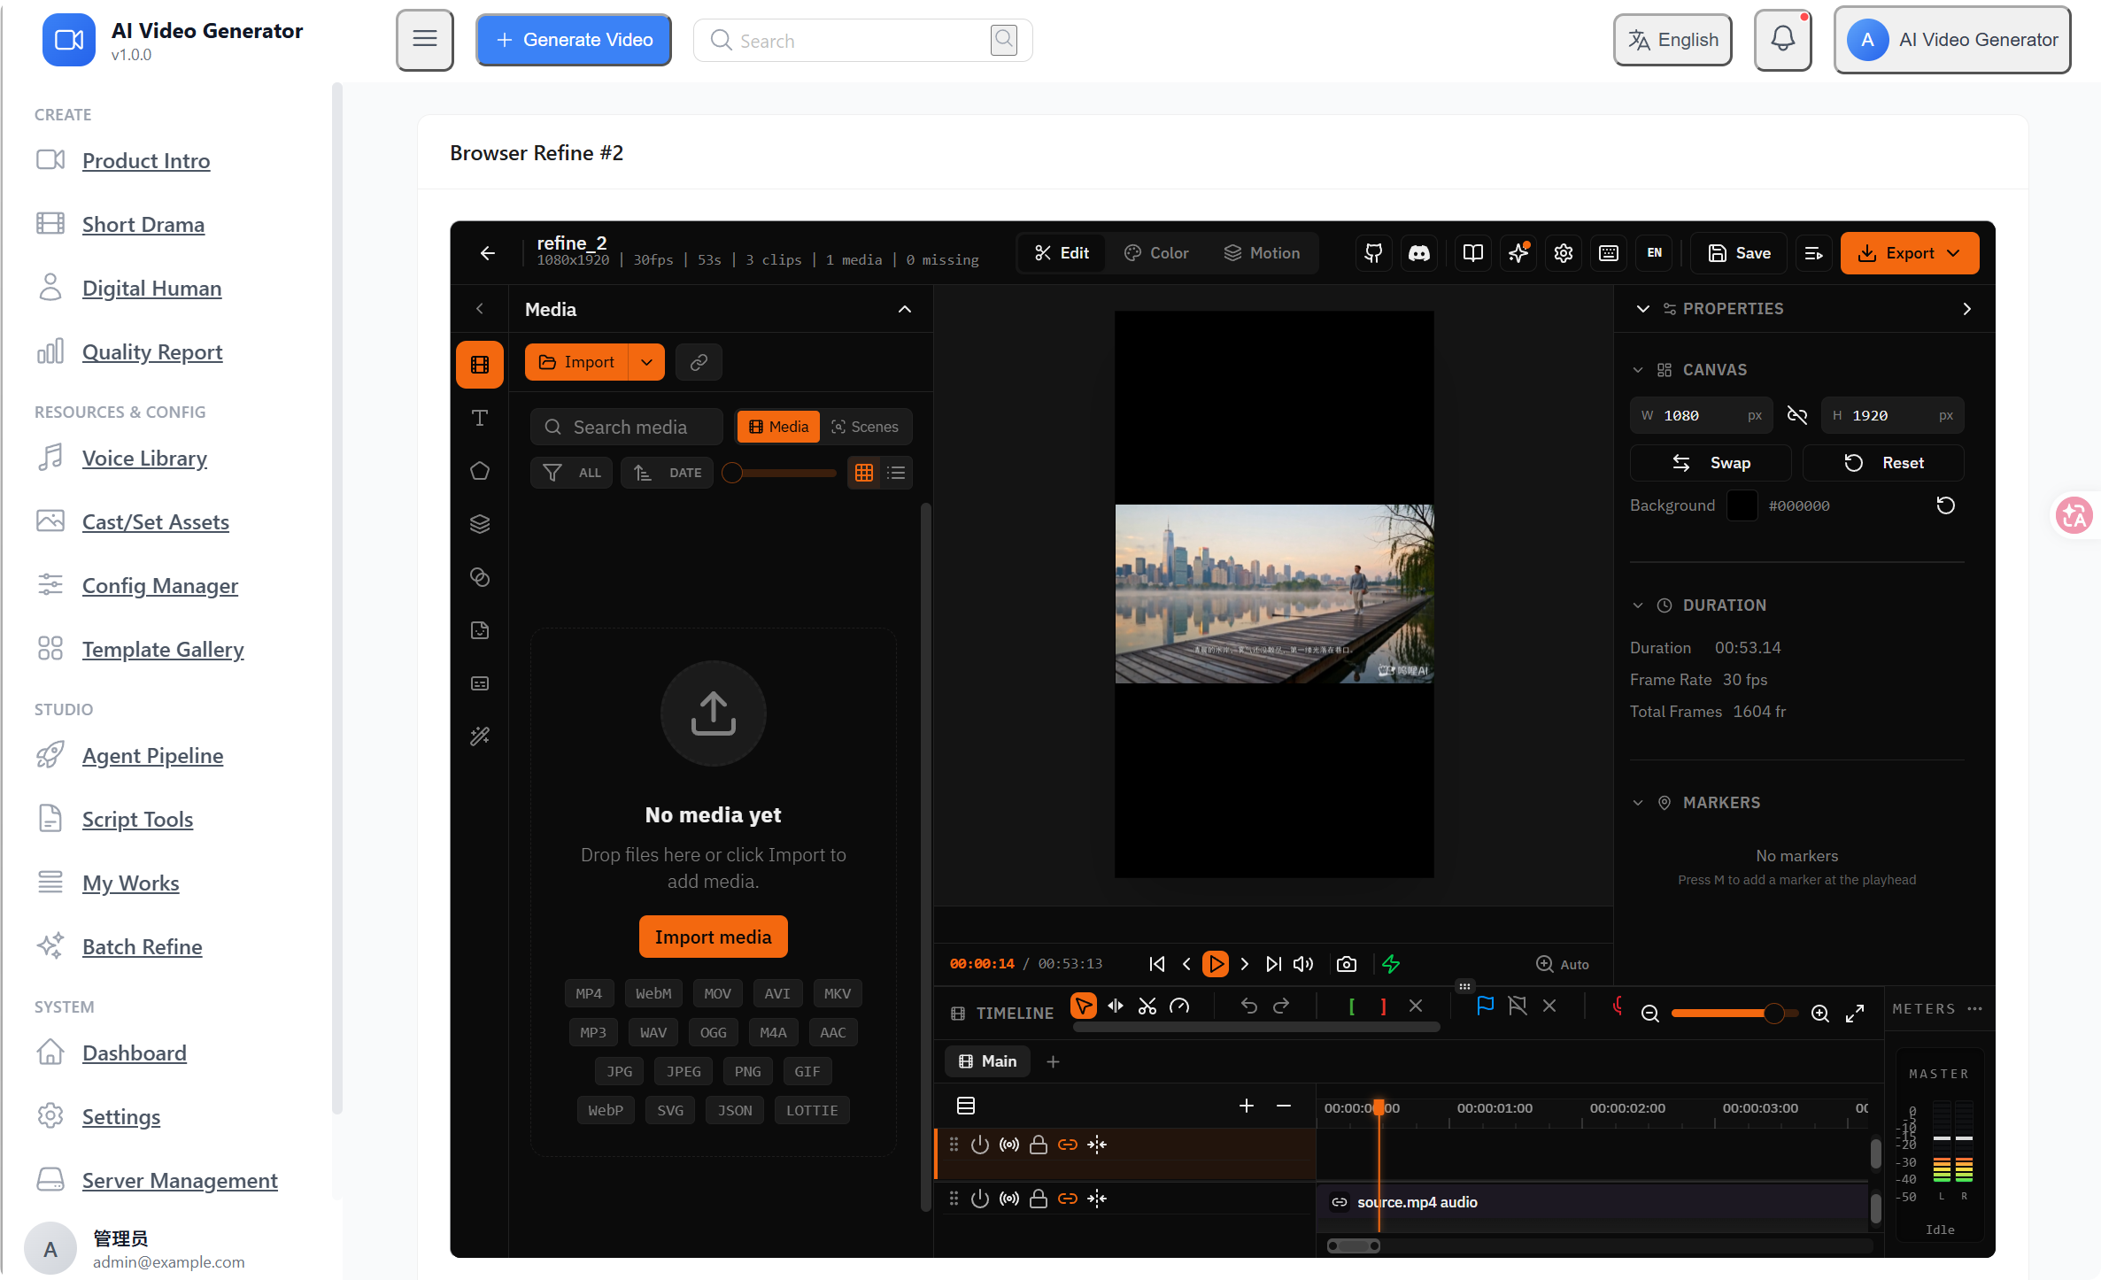Switch media view to list layout

pyautogui.click(x=896, y=473)
